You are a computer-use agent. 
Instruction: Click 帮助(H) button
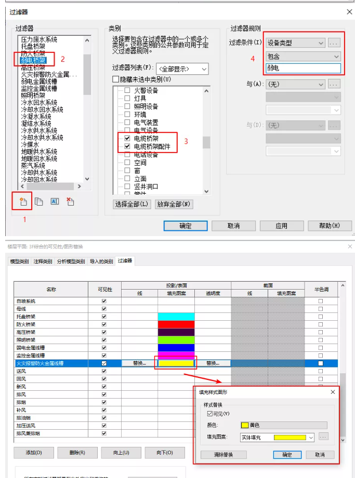click(x=330, y=226)
